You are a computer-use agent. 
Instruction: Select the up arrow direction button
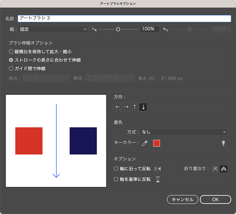point(135,107)
